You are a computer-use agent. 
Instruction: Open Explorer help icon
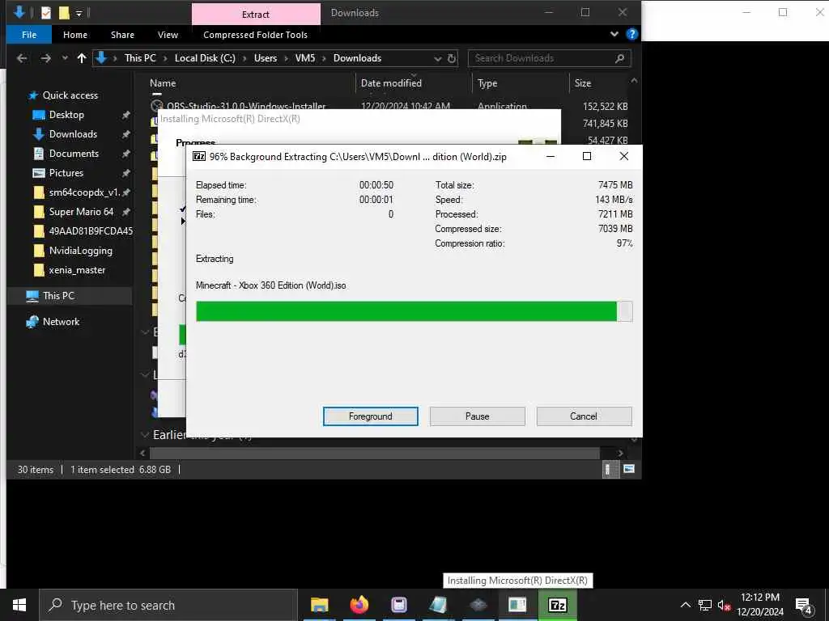(x=631, y=34)
